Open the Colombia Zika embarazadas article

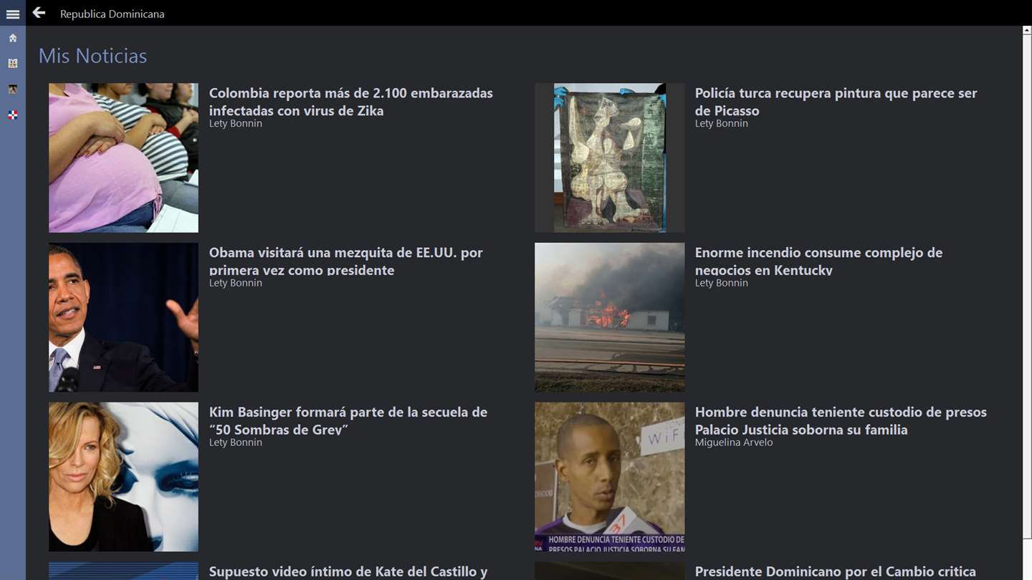(351, 102)
